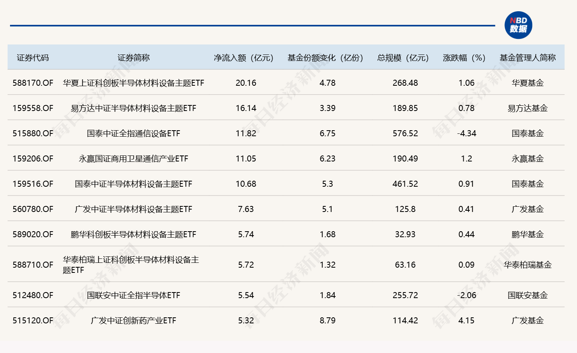
Task: Click share change value 6.75
Action: 328,133
